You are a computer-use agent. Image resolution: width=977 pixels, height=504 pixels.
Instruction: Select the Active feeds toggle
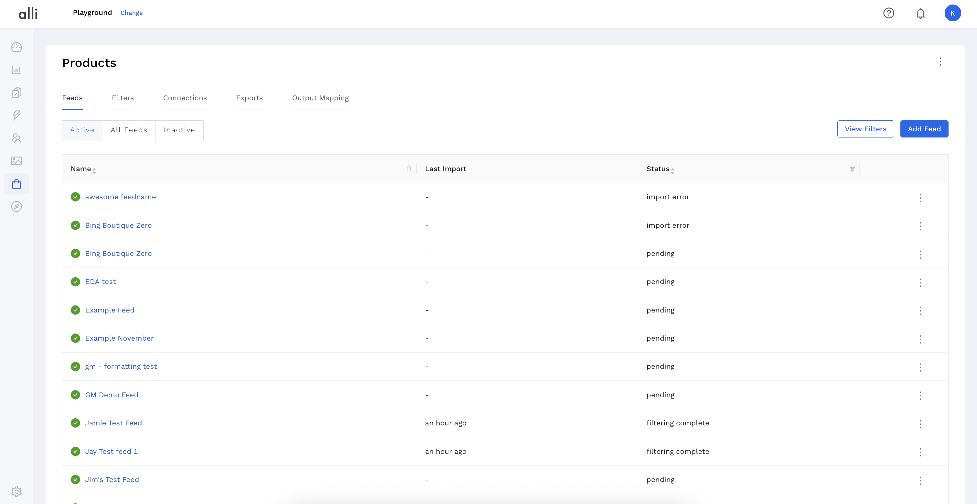(x=82, y=130)
